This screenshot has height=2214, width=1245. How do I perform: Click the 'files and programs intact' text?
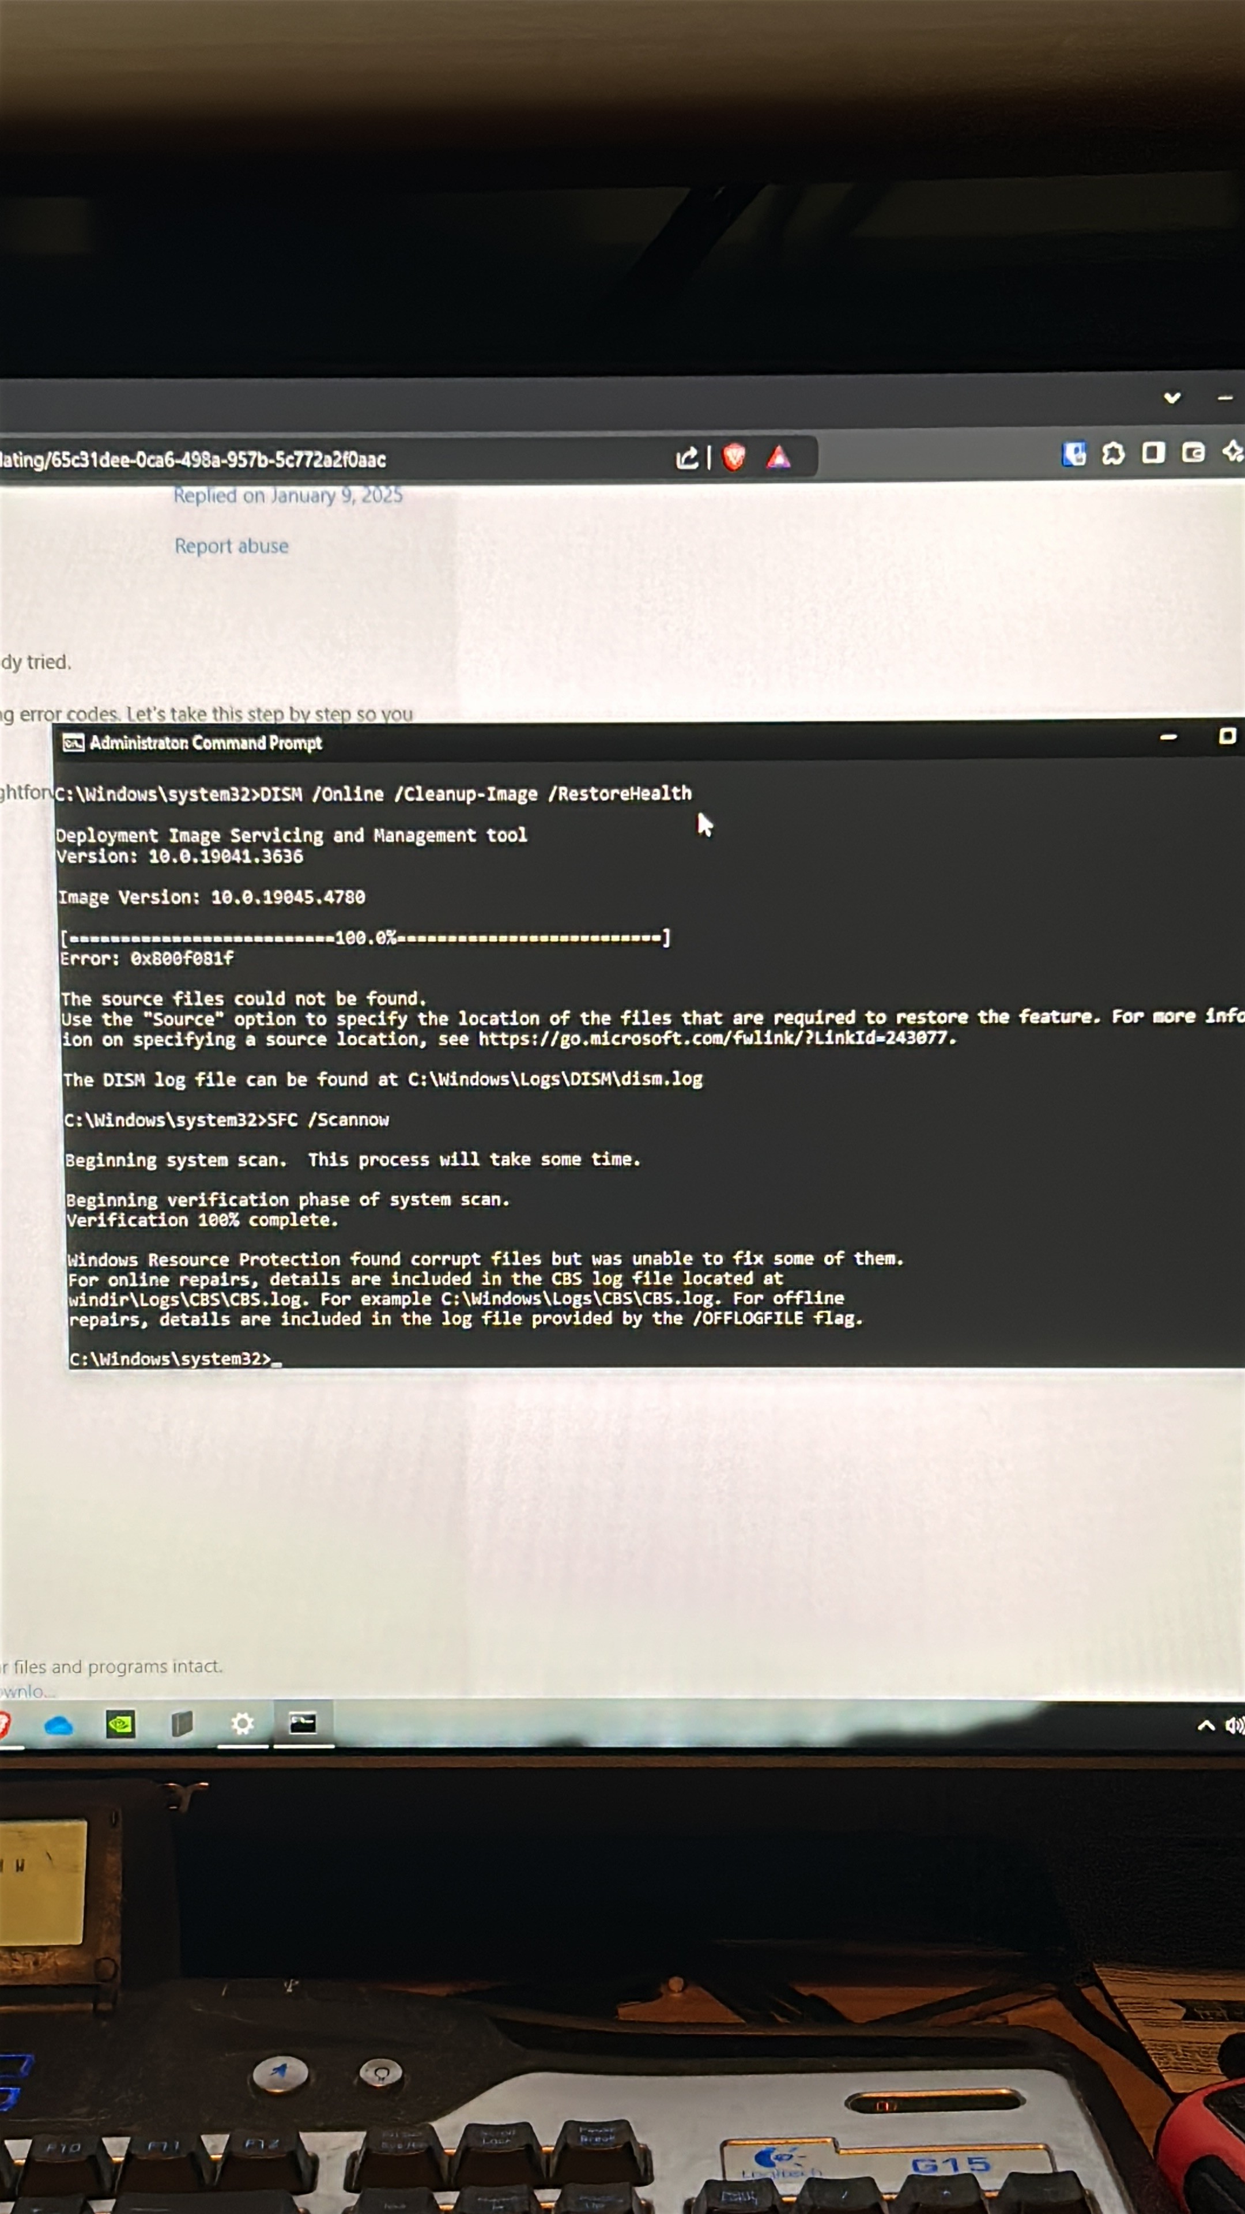coord(118,1666)
